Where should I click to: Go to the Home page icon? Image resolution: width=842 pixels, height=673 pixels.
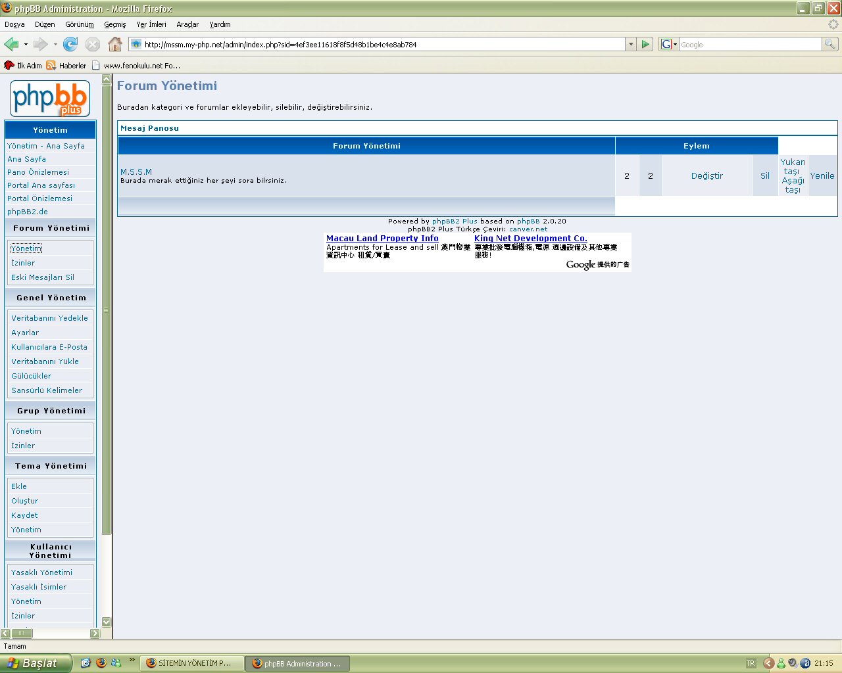(115, 44)
